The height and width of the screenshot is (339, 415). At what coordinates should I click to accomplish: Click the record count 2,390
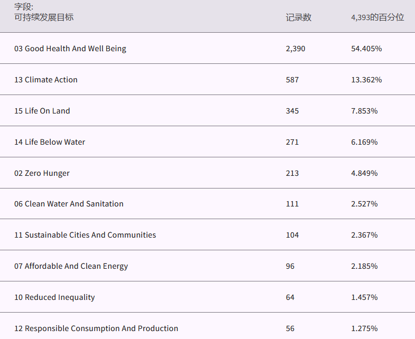coord(296,49)
